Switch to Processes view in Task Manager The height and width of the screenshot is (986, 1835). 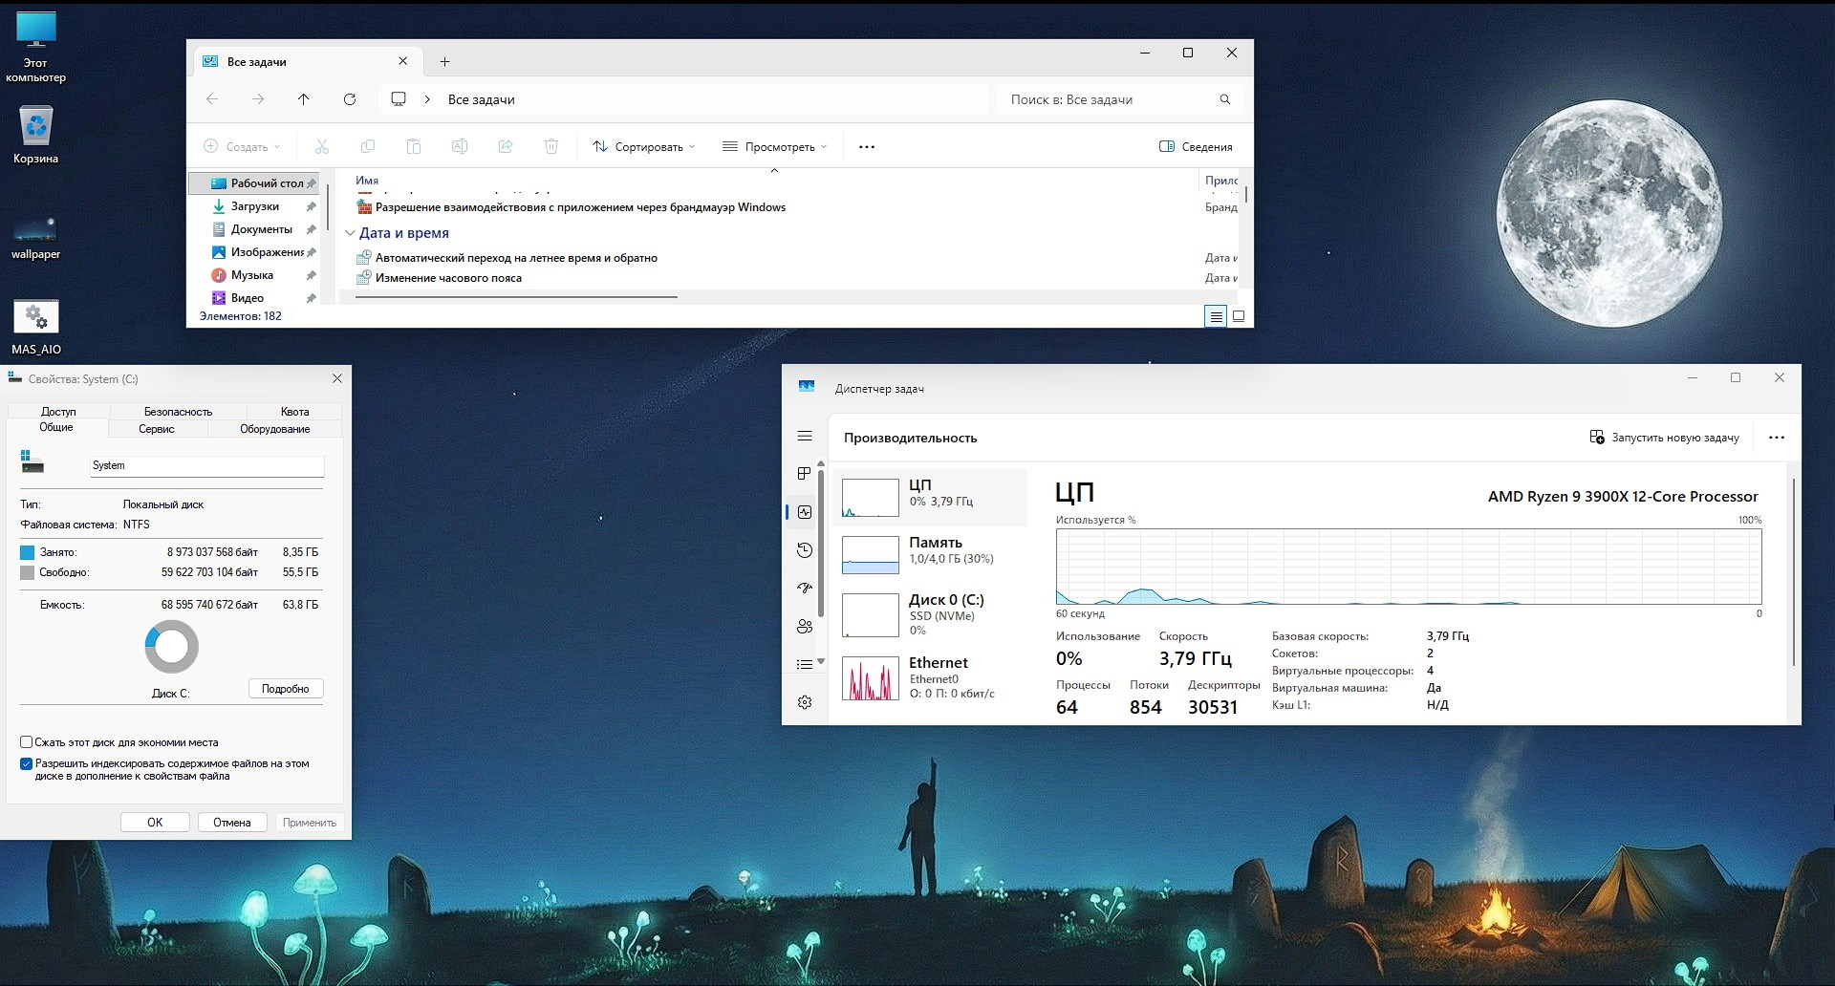pyautogui.click(x=803, y=474)
